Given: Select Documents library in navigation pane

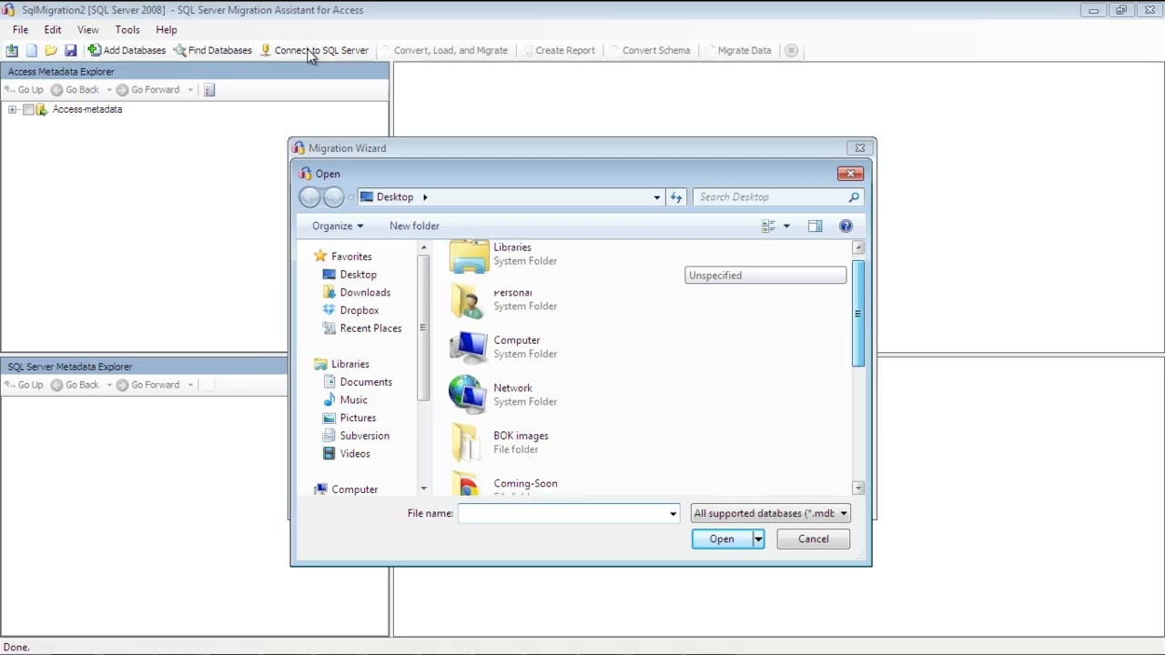Looking at the screenshot, I should pyautogui.click(x=357, y=382).
